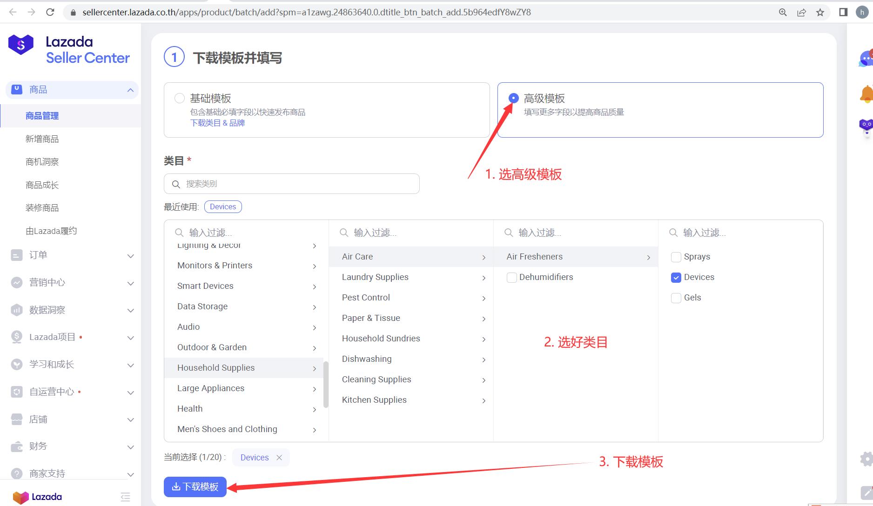
Task: Open 由Lazada履约 in the sidebar
Action: tap(51, 231)
